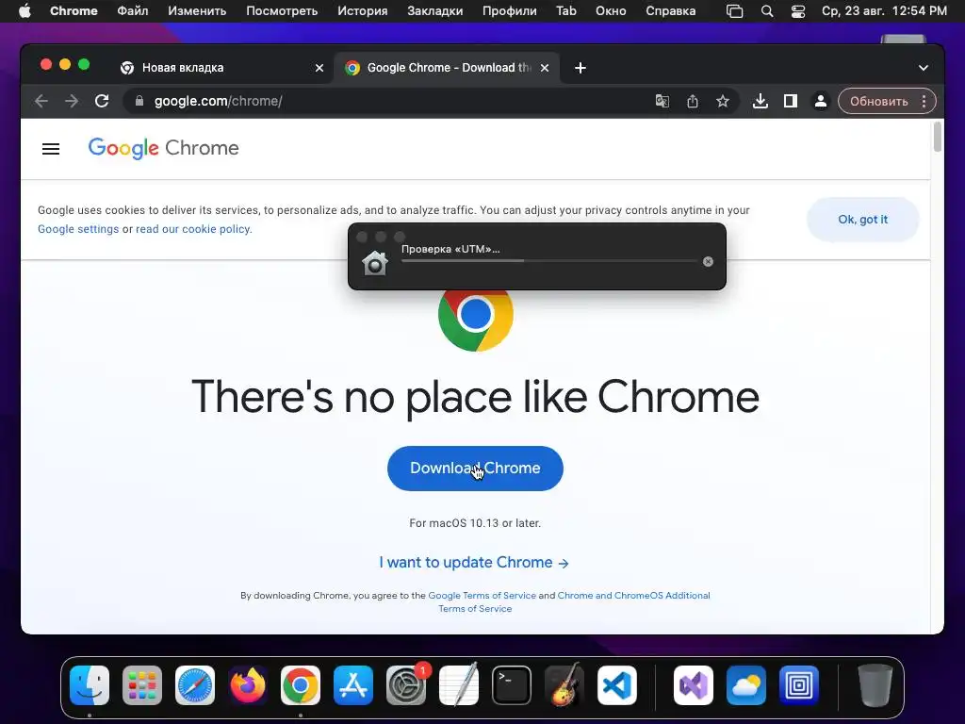Open a new tab with the plus button

[581, 68]
